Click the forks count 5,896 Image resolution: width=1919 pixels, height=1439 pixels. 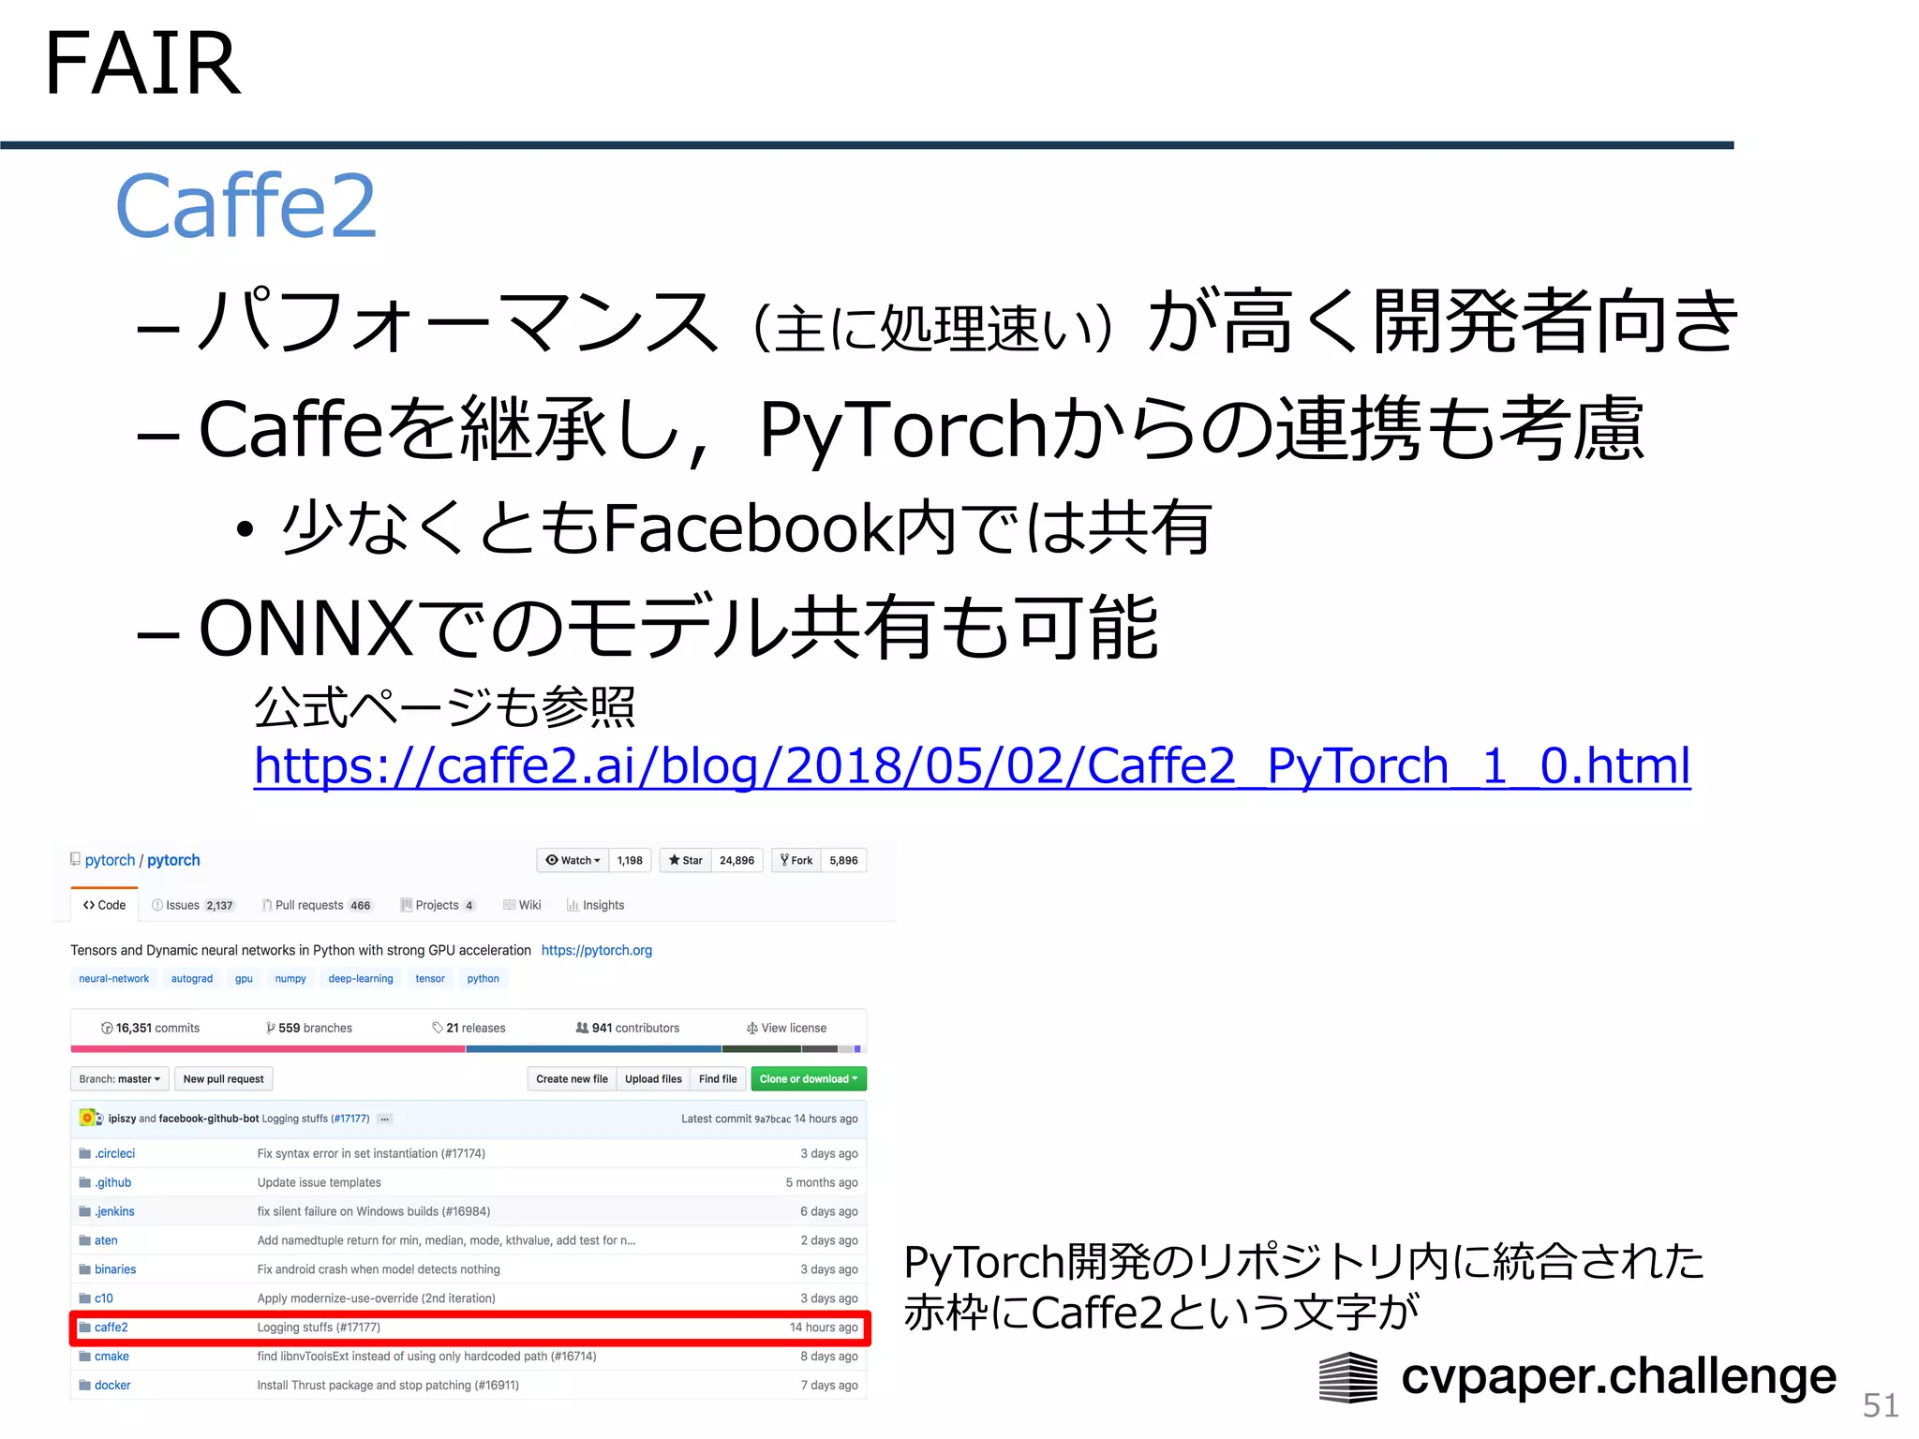point(843,860)
